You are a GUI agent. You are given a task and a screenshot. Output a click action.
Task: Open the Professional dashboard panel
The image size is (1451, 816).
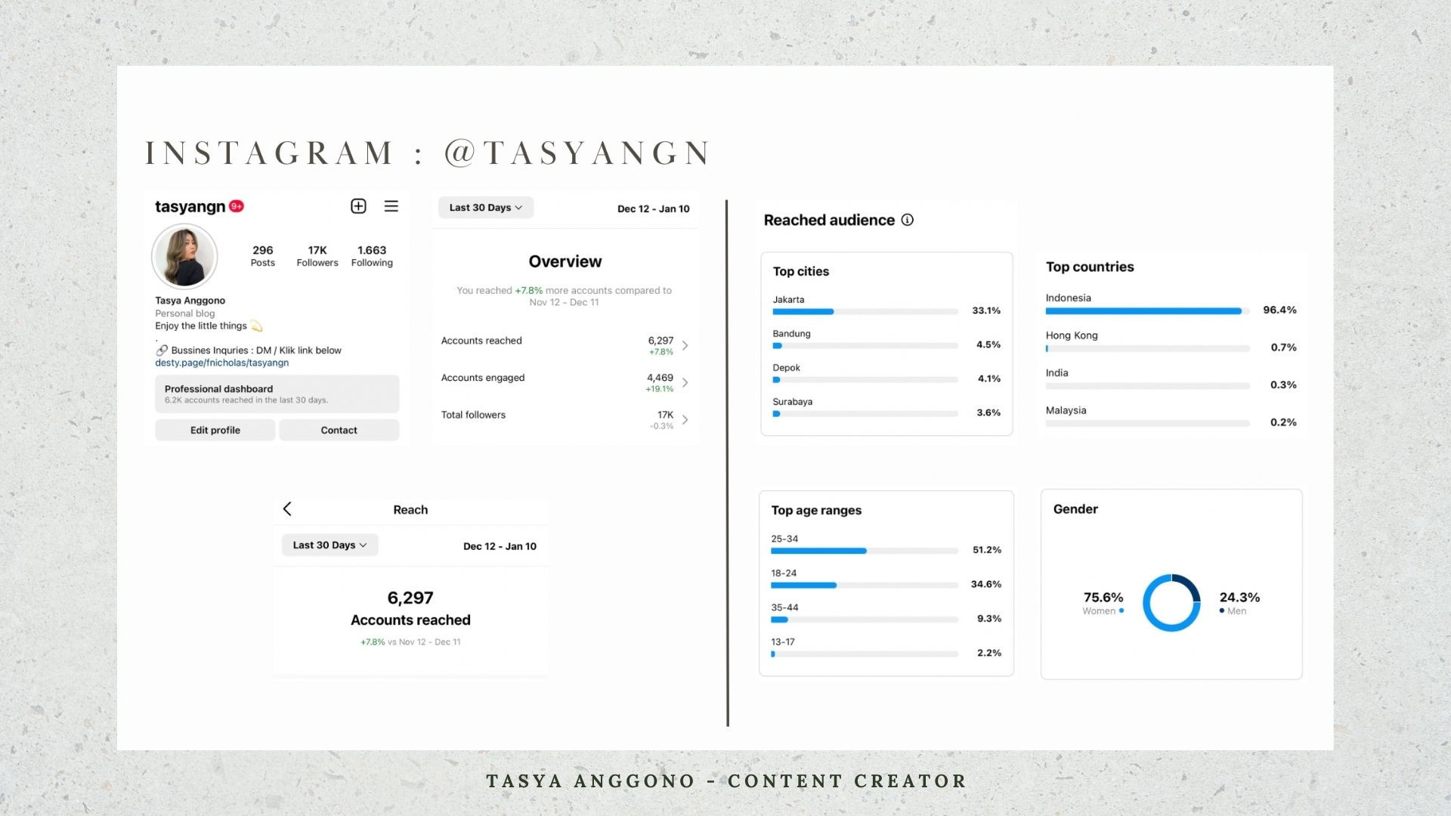pos(277,394)
